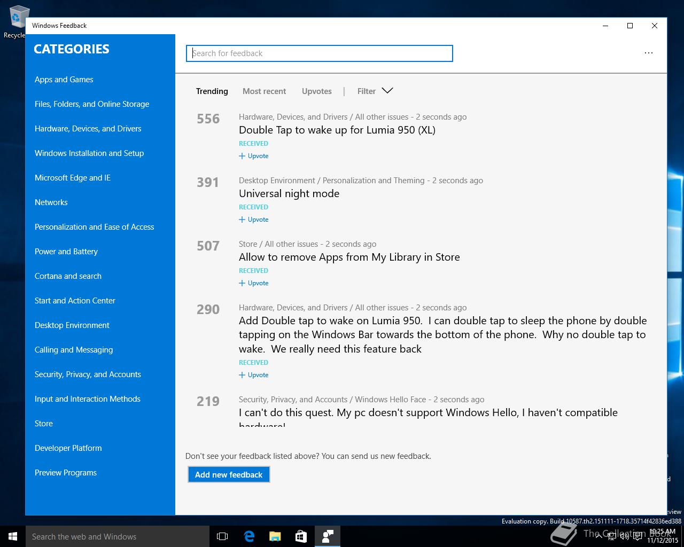
Task: Upvote the remove Apps from My Library feedback
Action: pyautogui.click(x=254, y=283)
